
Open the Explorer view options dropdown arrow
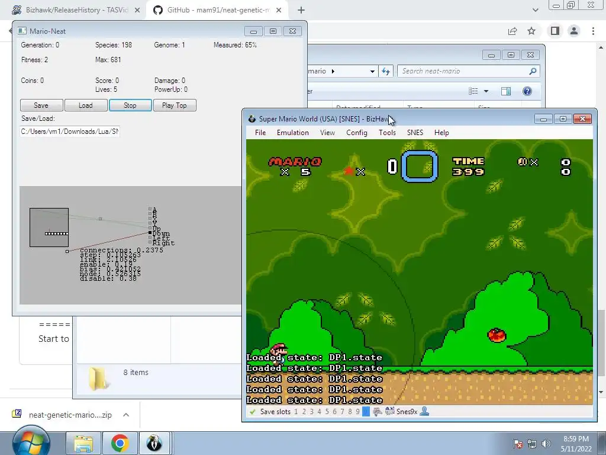tap(486, 91)
